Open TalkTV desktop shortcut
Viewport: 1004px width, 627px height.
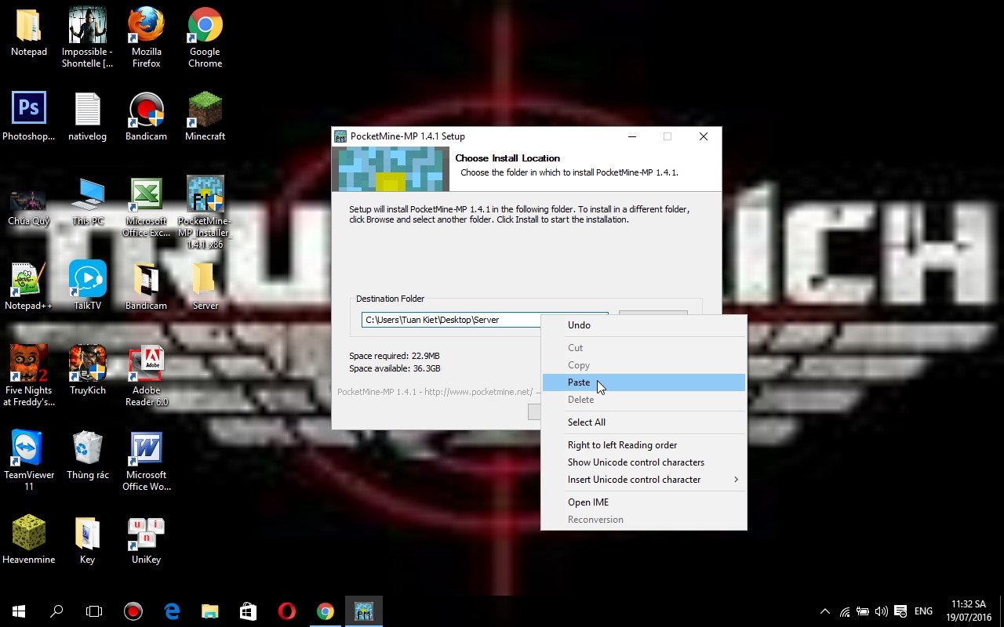pos(87,286)
